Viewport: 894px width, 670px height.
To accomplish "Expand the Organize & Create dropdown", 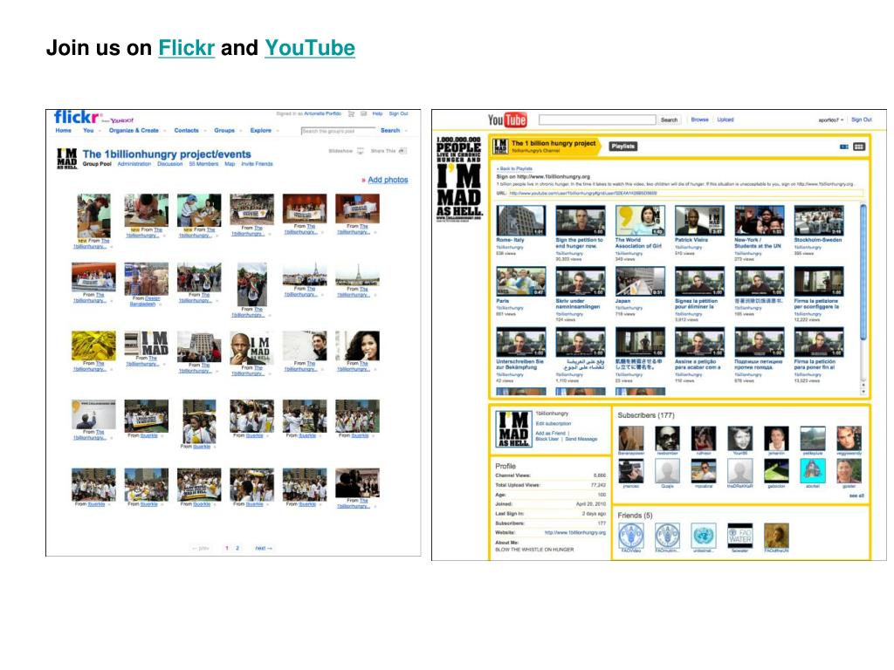I will (x=165, y=131).
